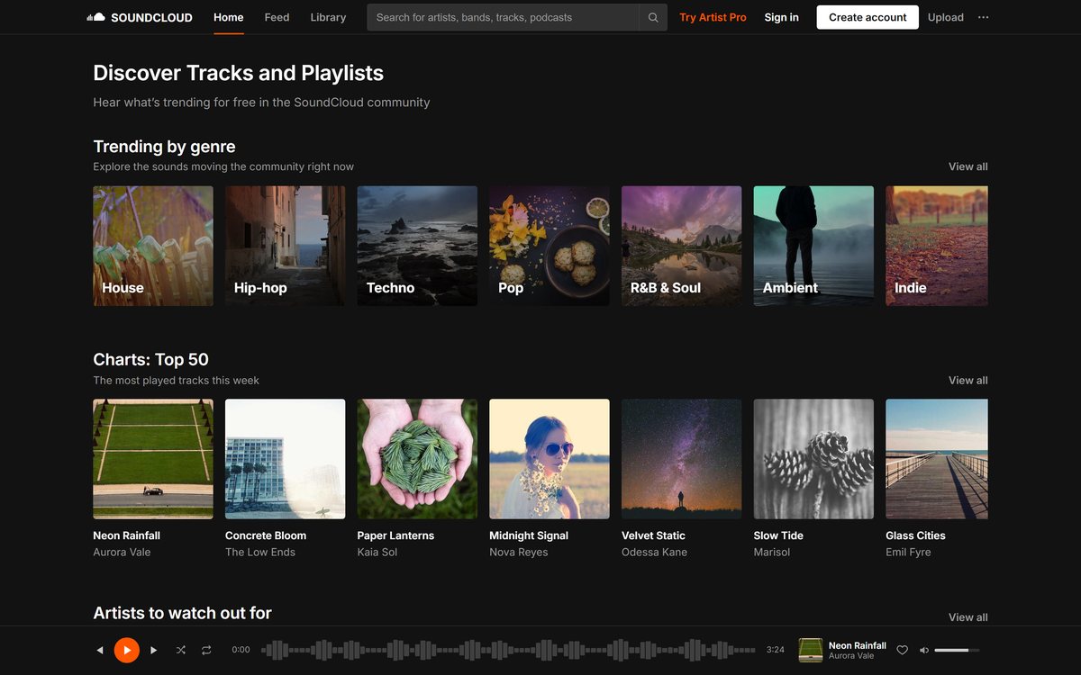Open the Feed tab

point(277,17)
